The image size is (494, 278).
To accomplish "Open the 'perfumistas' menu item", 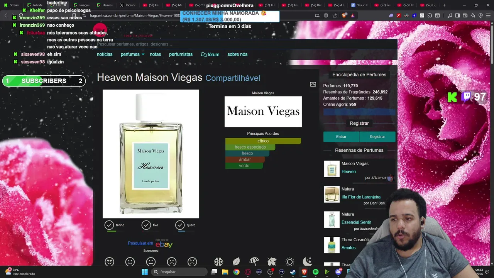I will (x=181, y=54).
